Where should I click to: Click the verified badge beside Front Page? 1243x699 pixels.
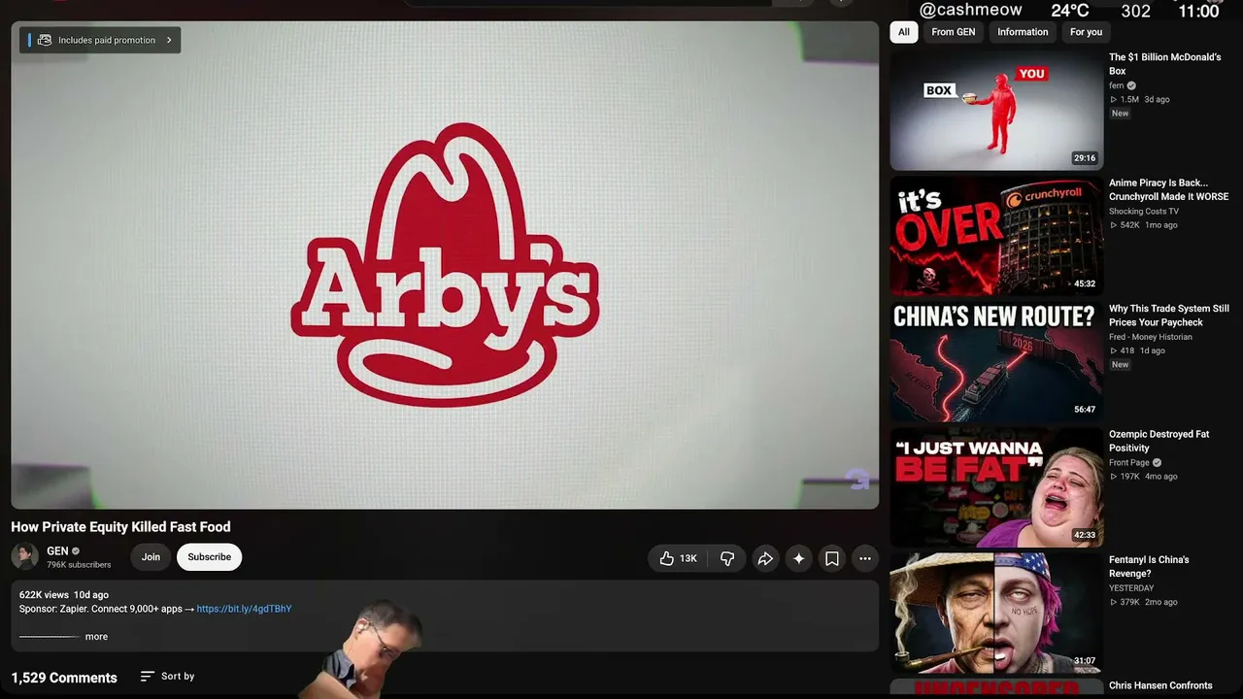[1157, 462]
